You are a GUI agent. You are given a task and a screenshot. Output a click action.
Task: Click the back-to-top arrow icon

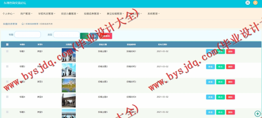(x=257, y=114)
